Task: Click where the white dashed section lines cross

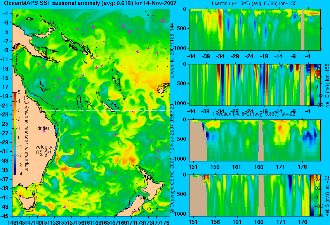Action: pyautogui.click(x=63, y=110)
